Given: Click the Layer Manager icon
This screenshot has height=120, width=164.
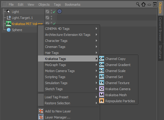Looking at the screenshot, I should click(41, 117).
